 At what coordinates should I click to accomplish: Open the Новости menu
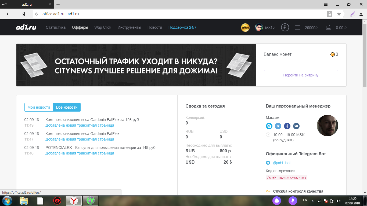(x=155, y=27)
